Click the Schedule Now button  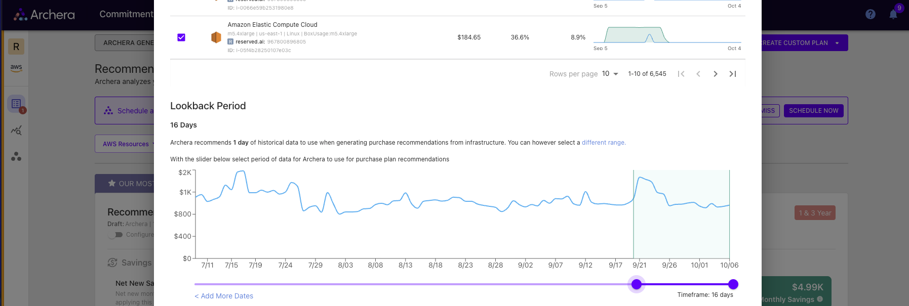[x=813, y=111]
